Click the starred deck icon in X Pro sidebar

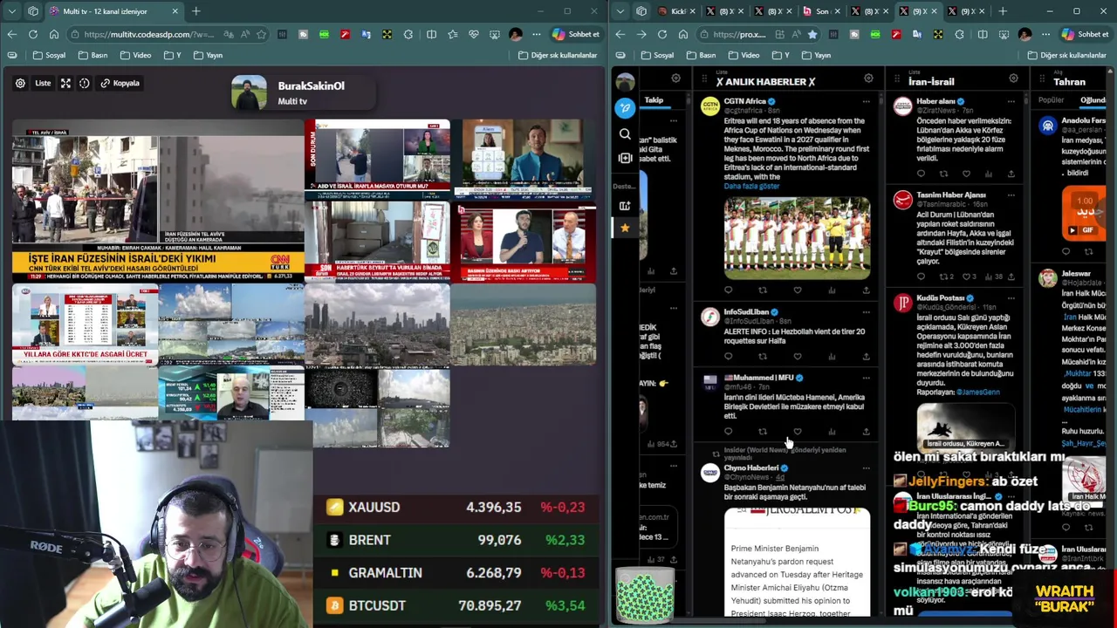click(625, 228)
